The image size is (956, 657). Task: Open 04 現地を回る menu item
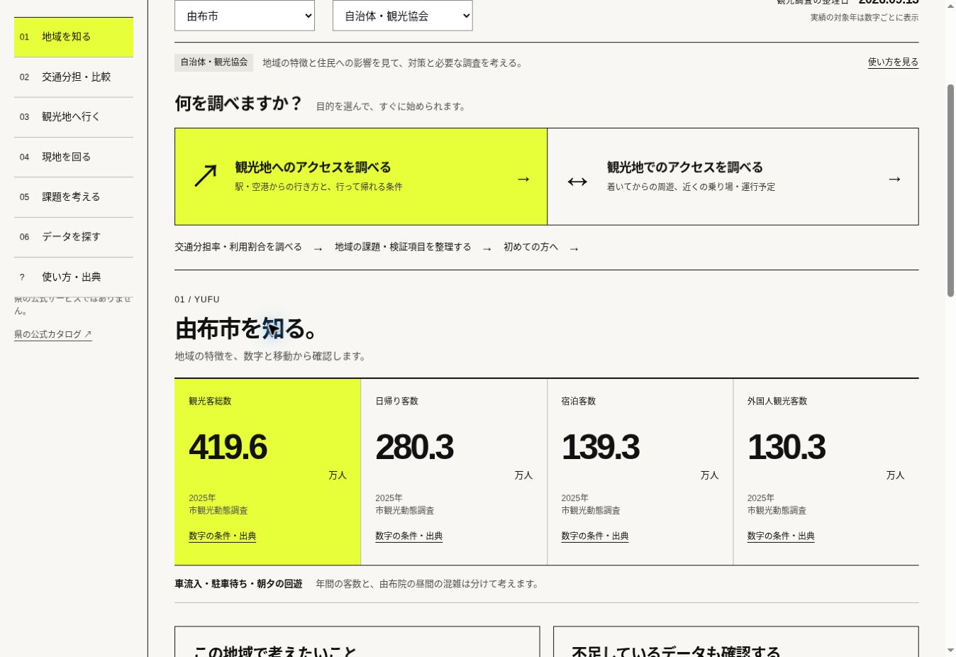coord(74,157)
